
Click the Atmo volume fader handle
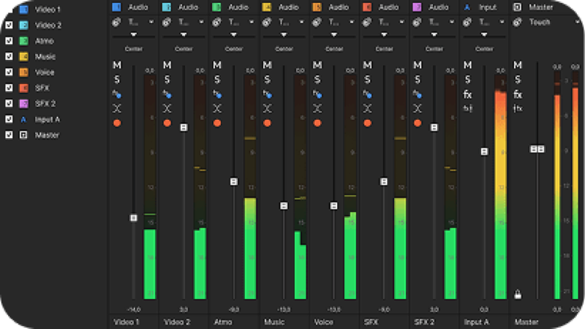tap(233, 181)
